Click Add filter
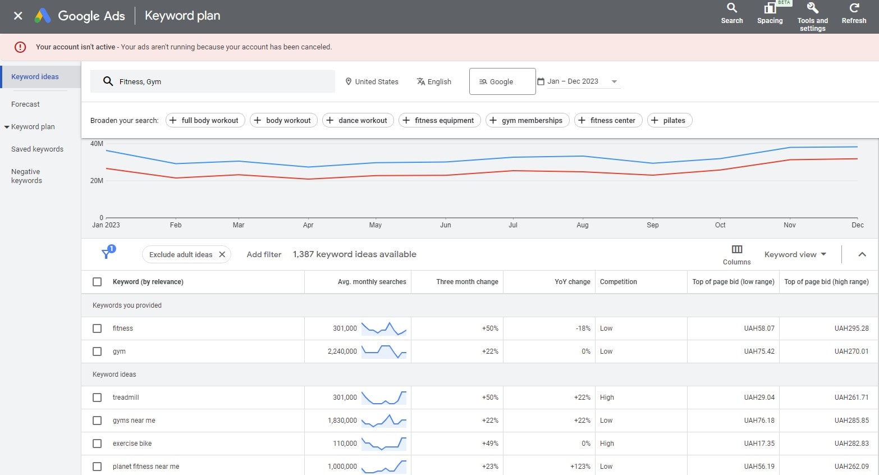Image resolution: width=879 pixels, height=475 pixels. point(264,254)
